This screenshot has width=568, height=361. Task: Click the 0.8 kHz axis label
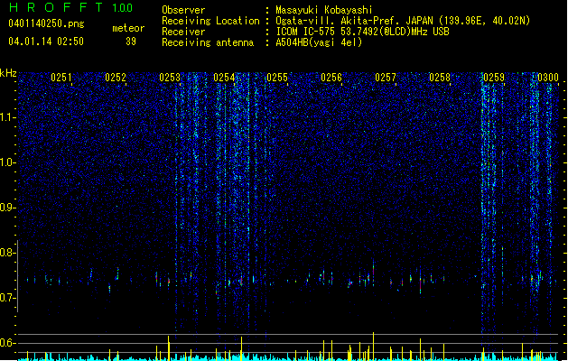[x=8, y=253]
